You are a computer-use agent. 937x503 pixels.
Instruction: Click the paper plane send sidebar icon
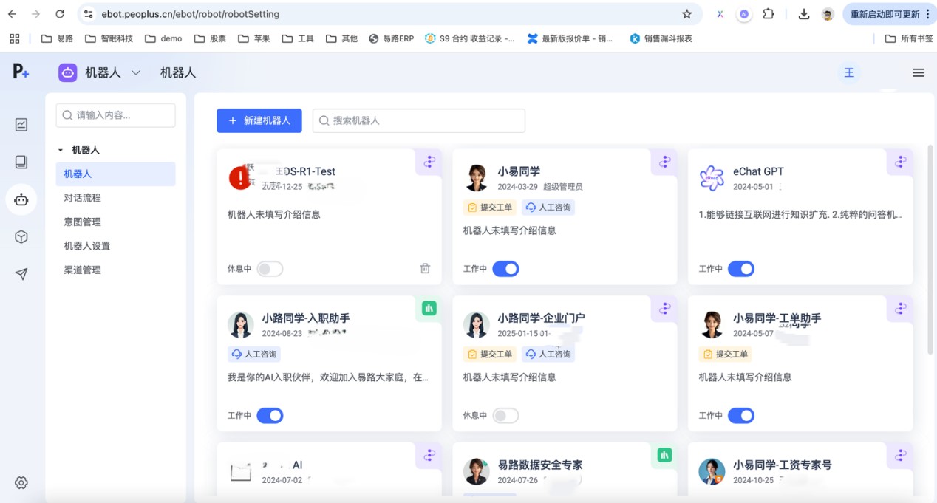click(x=21, y=274)
